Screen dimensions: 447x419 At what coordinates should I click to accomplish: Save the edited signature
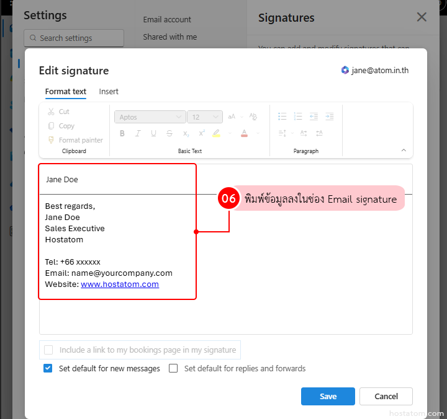pyautogui.click(x=328, y=396)
